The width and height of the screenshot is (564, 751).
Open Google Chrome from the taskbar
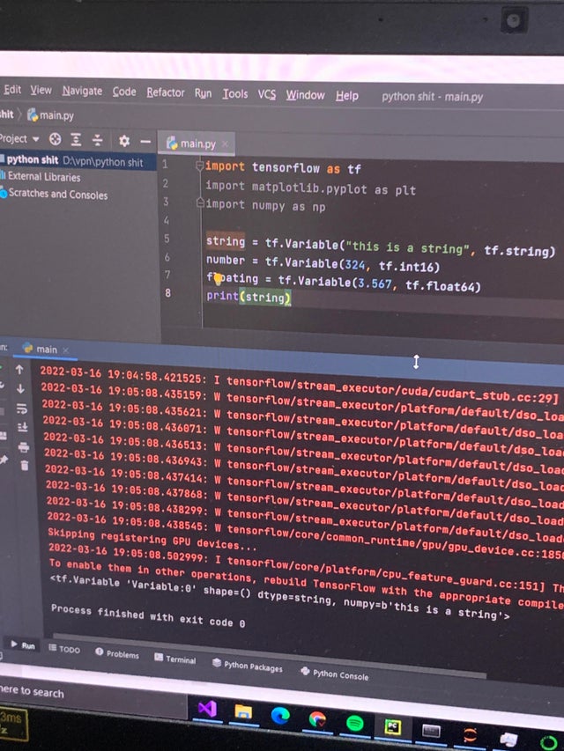coord(317,719)
